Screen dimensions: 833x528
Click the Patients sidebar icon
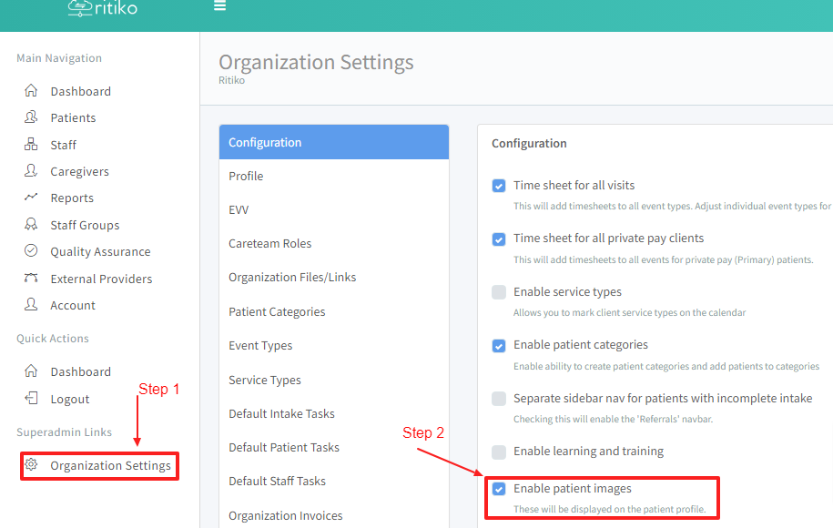pyautogui.click(x=31, y=117)
